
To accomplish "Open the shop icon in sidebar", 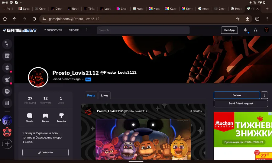I will (x=7, y=56).
